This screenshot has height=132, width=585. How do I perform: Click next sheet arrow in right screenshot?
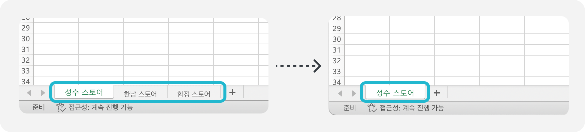pos(354,93)
